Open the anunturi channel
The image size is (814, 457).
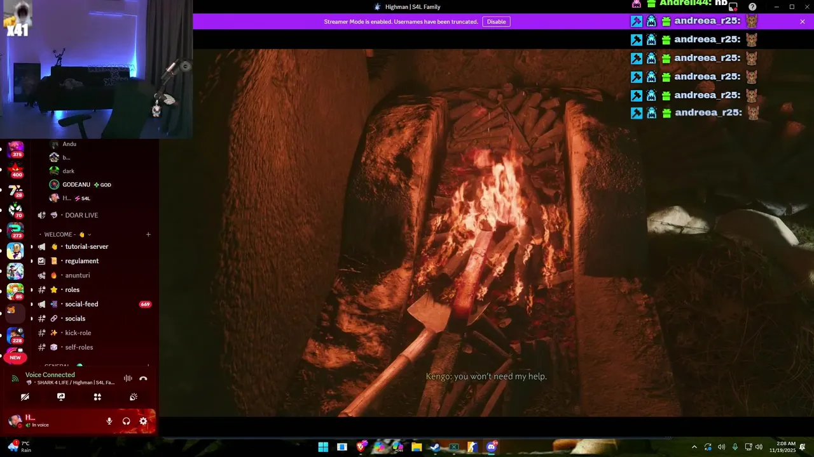pyautogui.click(x=78, y=275)
